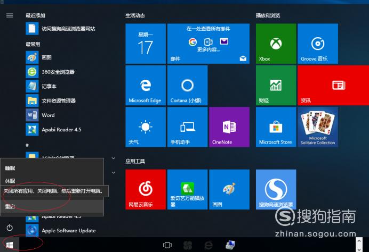This screenshot has height=252, width=369.
Task: Launch 画图 from the most used list
Action: [x=38, y=57]
